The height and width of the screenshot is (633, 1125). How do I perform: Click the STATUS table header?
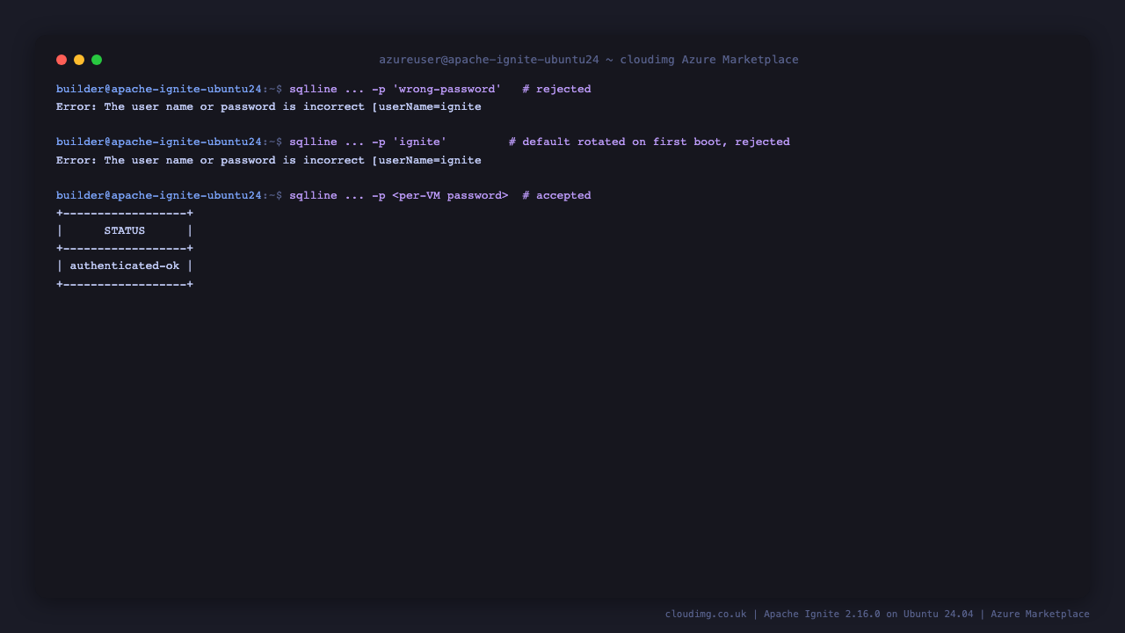point(125,230)
